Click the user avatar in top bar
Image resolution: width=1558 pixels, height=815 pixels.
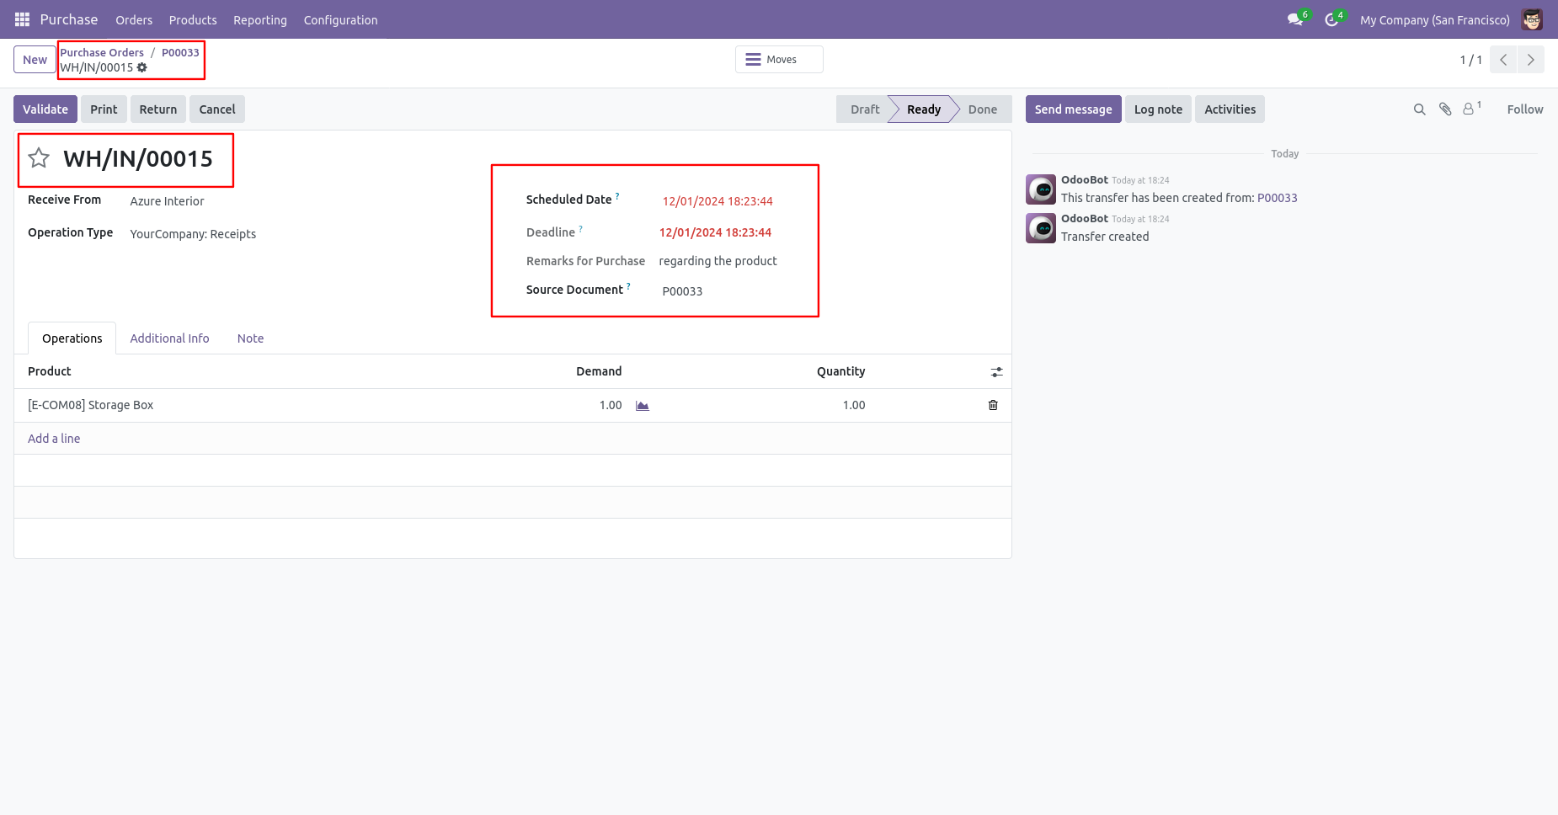click(1532, 19)
